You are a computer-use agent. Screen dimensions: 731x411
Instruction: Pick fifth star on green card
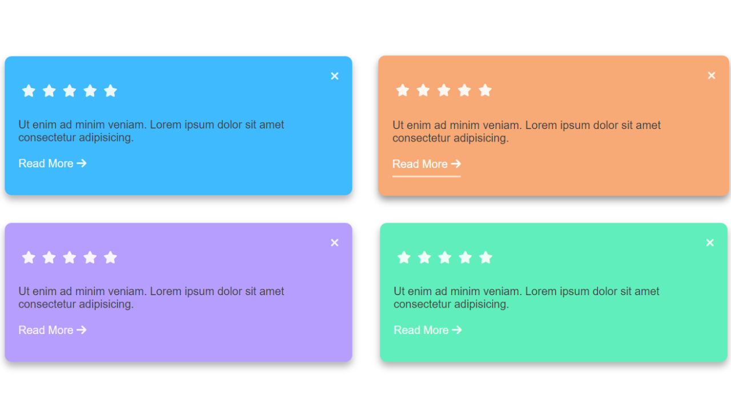(486, 257)
